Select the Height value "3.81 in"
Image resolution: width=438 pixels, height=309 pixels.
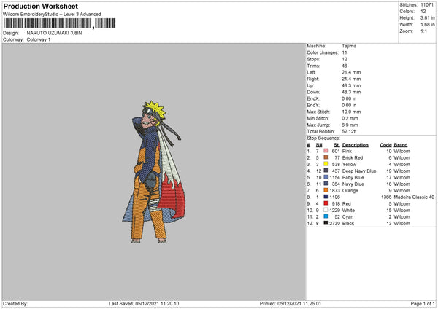428,17
